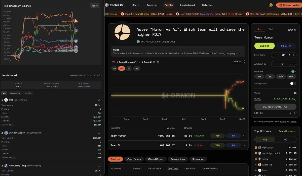Open chart settings sliders icon
Viewport: 302px width, 176px height.
coord(114,62)
